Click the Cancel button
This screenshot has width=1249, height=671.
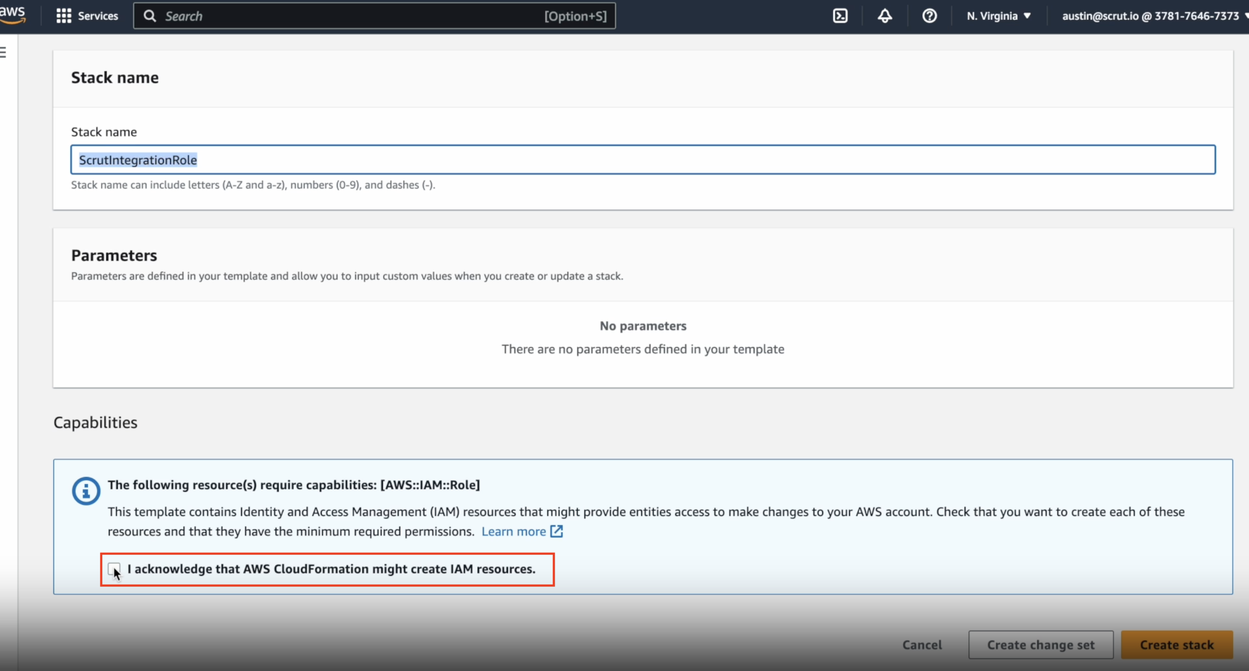(x=922, y=645)
